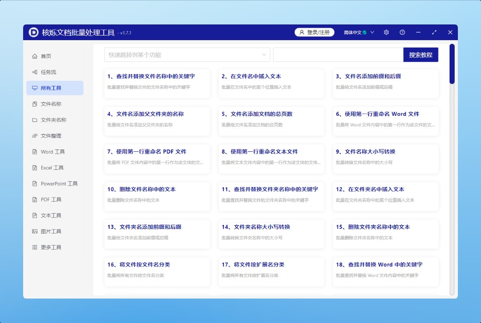Click the PDF tools icon in sidebar
This screenshot has width=481, height=323.
(35, 200)
